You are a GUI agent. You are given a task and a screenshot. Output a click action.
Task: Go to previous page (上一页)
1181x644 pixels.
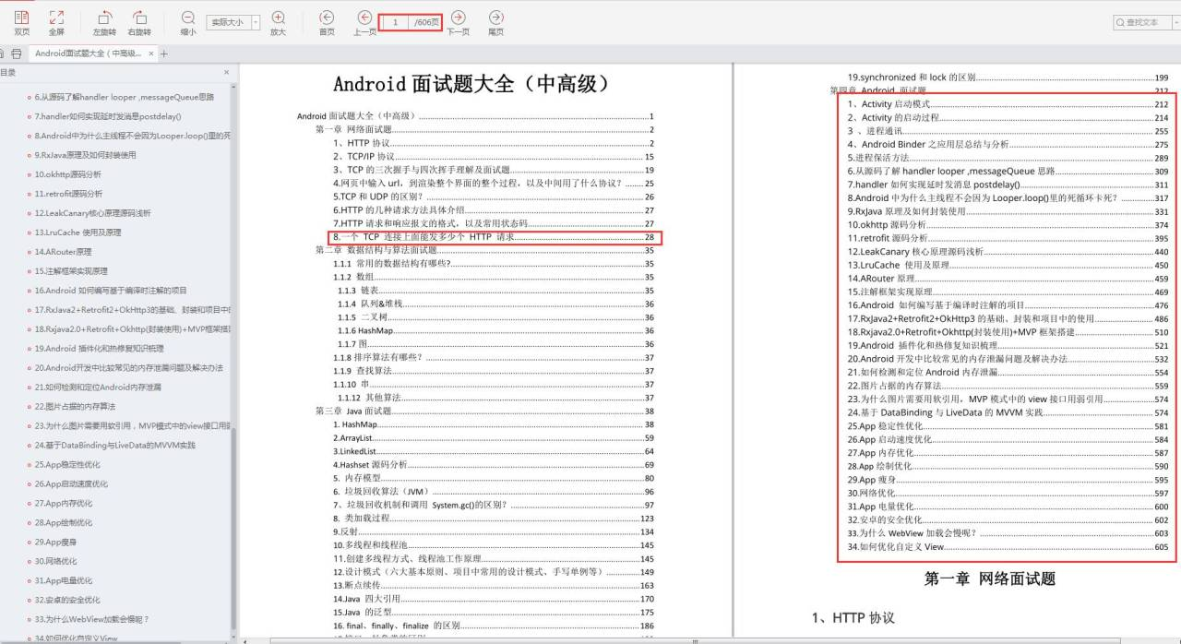tap(365, 22)
